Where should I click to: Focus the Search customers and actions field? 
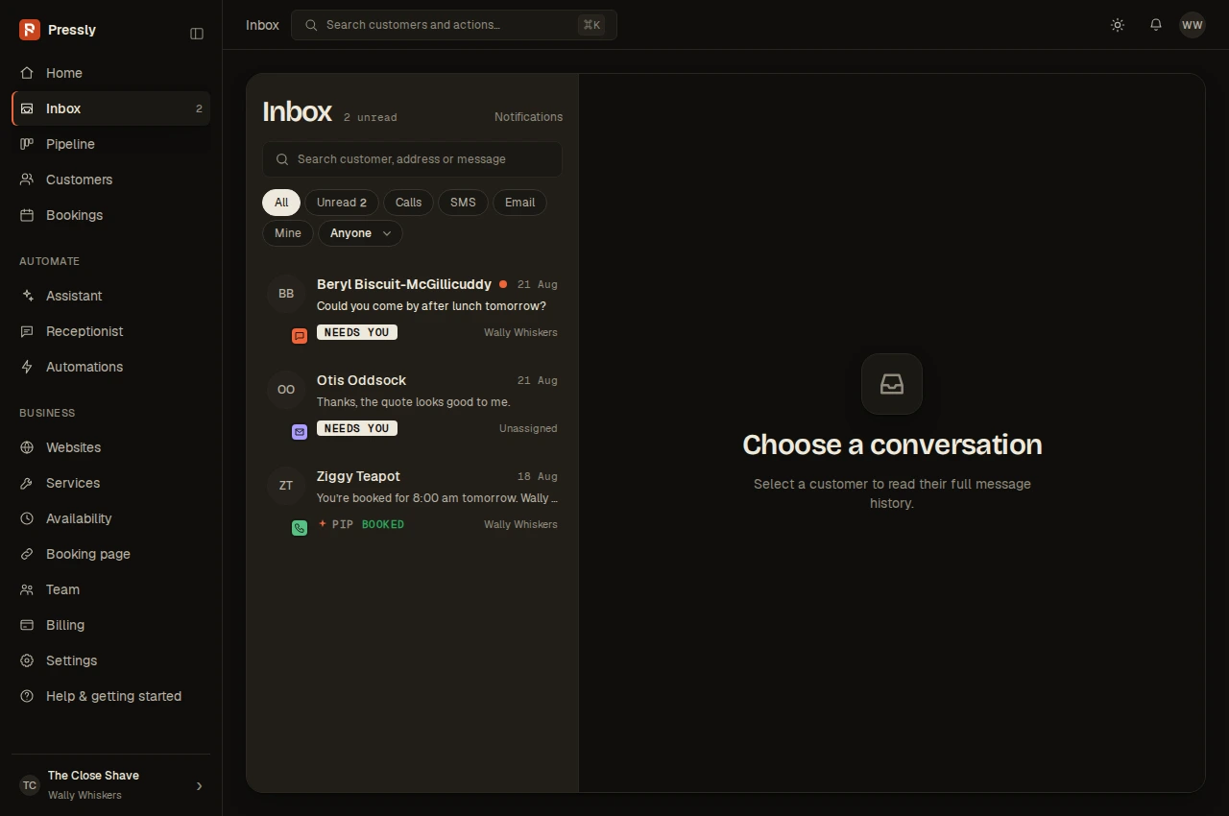(453, 25)
